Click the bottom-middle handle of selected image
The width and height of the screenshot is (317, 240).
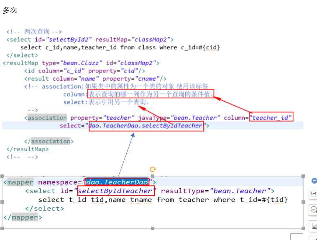(153, 228)
